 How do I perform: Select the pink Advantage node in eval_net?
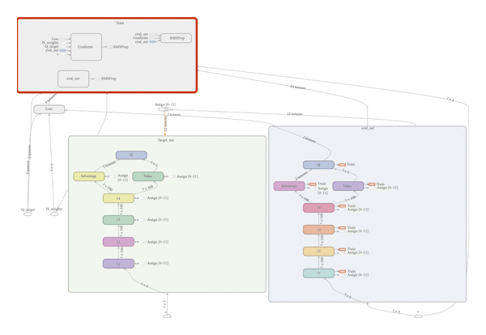[x=289, y=186]
